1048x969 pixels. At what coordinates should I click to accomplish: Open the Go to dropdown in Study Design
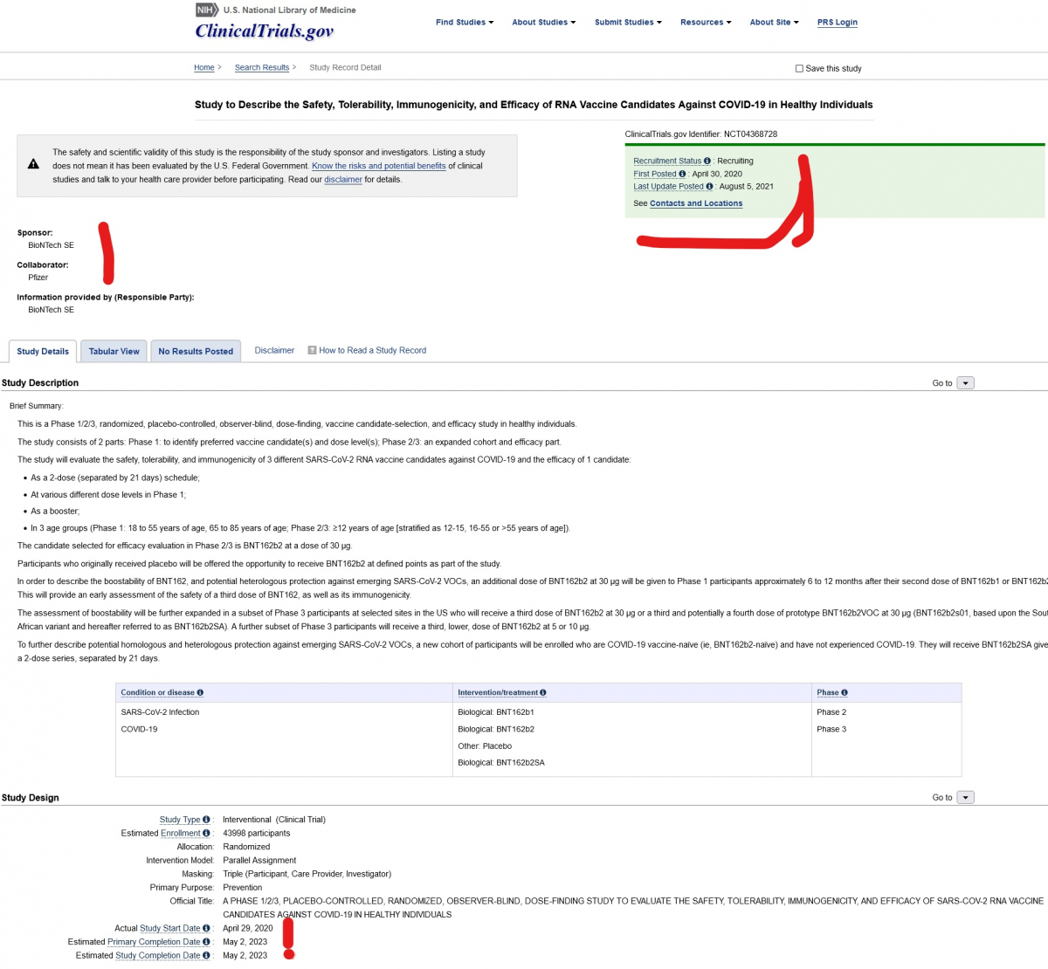(965, 798)
